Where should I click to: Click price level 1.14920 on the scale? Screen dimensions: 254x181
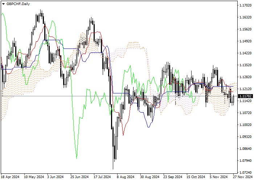pos(245,41)
